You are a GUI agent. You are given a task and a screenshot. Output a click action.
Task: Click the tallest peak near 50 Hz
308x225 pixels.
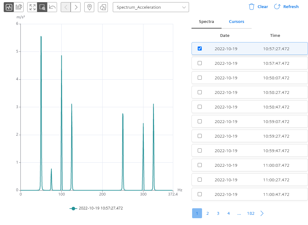point(41,37)
